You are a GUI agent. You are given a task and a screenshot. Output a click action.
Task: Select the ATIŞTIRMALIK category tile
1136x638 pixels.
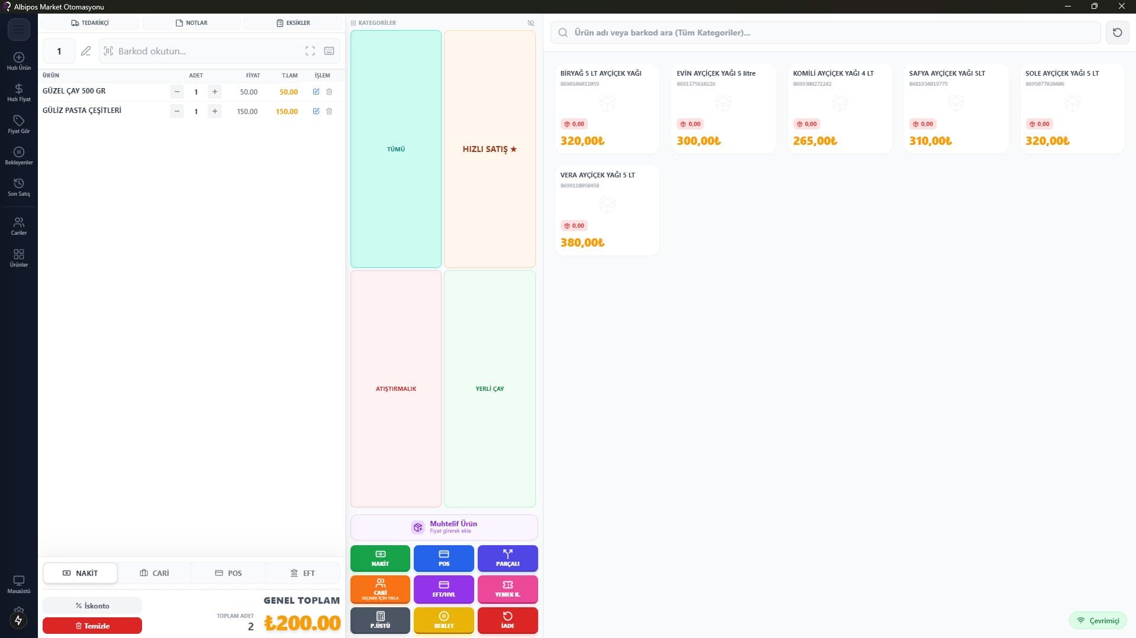(x=395, y=388)
